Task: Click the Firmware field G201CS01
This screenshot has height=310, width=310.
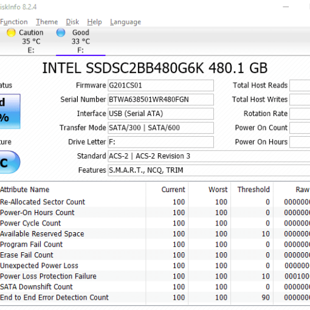Action: point(160,85)
